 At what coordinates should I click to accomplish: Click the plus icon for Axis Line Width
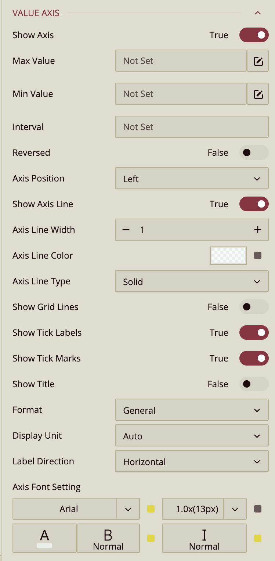pyautogui.click(x=257, y=230)
